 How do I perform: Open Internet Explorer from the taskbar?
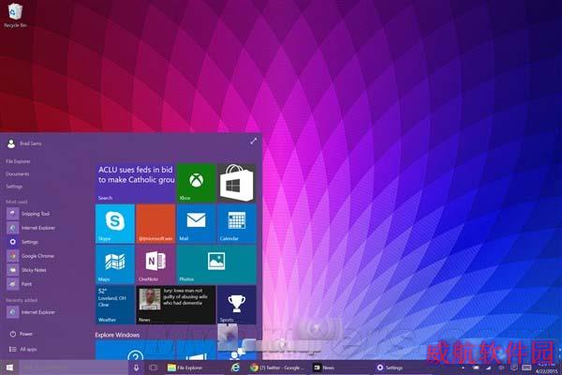point(235,367)
